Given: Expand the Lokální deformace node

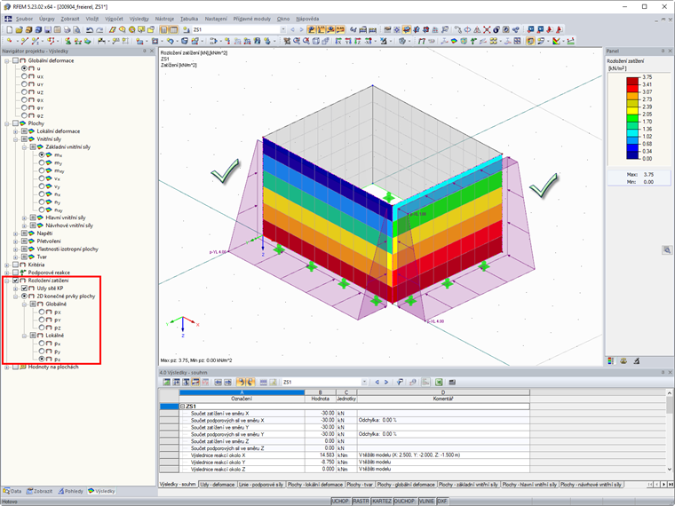Looking at the screenshot, I should 15,131.
